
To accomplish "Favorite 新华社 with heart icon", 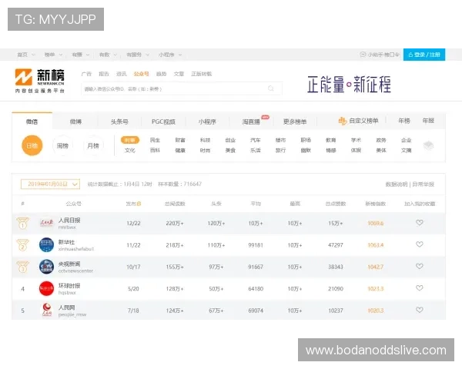I will [420, 244].
